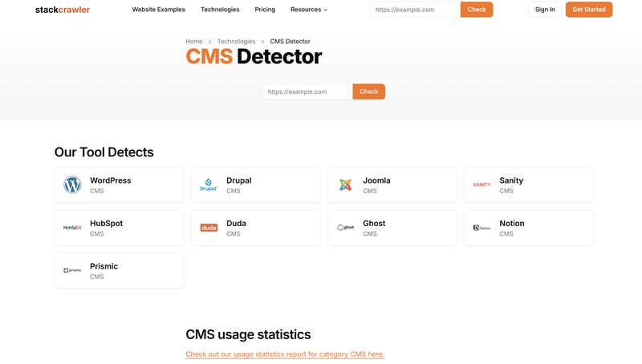Viewport: 642px width, 364px height.
Task: Click the CMS label under Ghost
Action: (370, 233)
